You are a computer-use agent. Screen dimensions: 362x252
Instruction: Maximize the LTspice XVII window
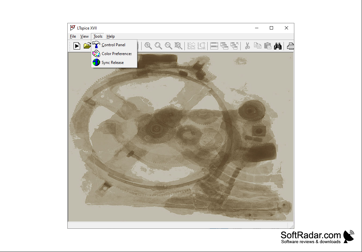[271, 28]
